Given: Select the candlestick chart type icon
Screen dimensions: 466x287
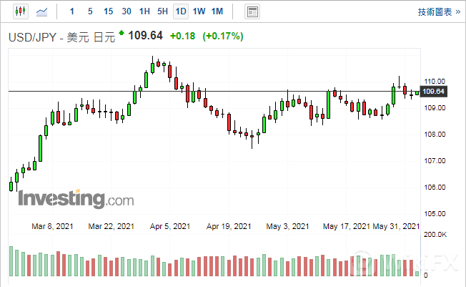Looking at the screenshot, I should point(19,11).
